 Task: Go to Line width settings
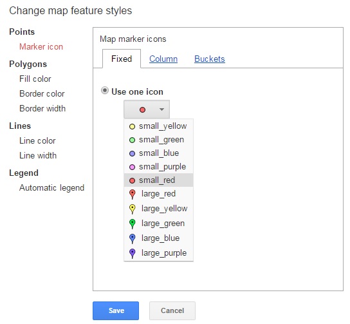pyautogui.click(x=38, y=155)
